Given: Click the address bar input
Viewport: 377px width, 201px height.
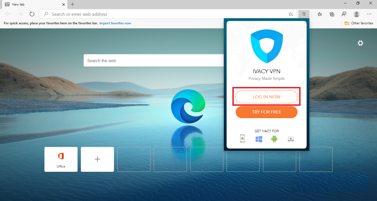Looking at the screenshot, I should [x=168, y=14].
